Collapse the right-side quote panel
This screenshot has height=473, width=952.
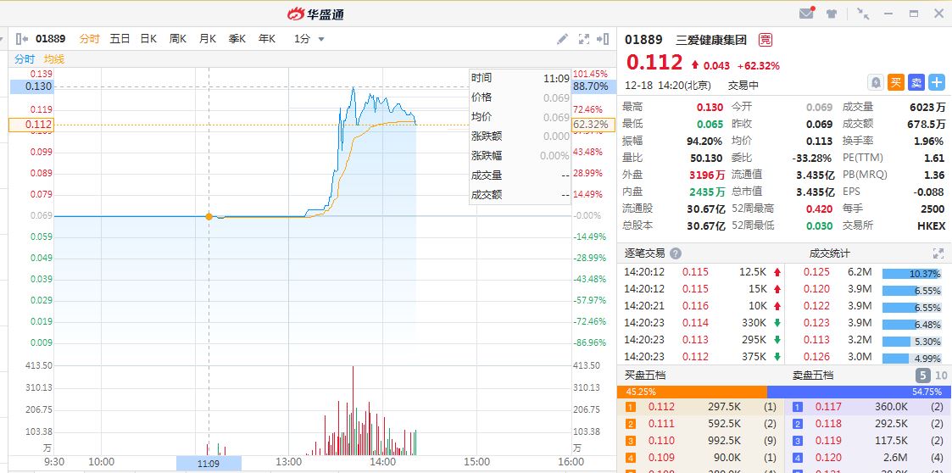click(x=604, y=39)
